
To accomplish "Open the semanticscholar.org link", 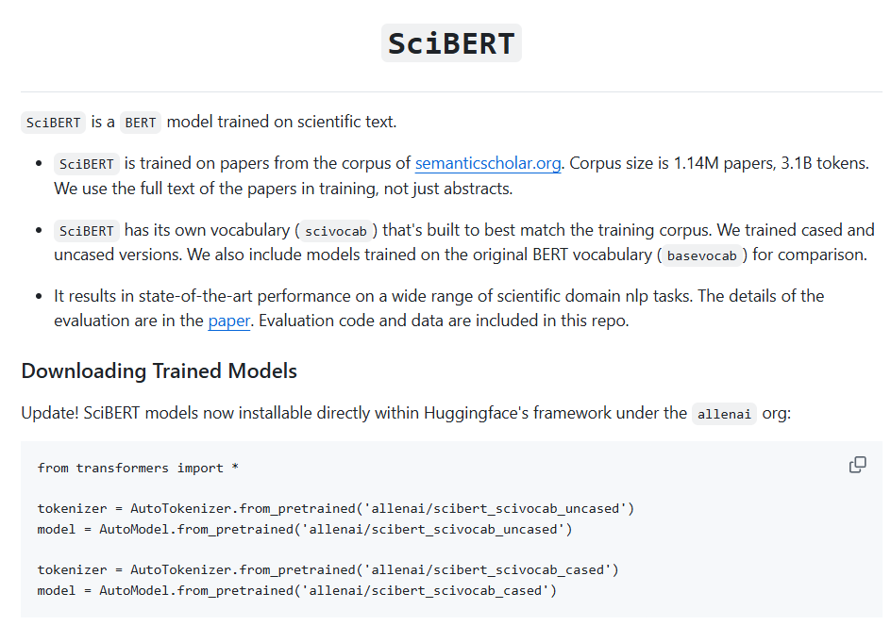I will click(488, 163).
